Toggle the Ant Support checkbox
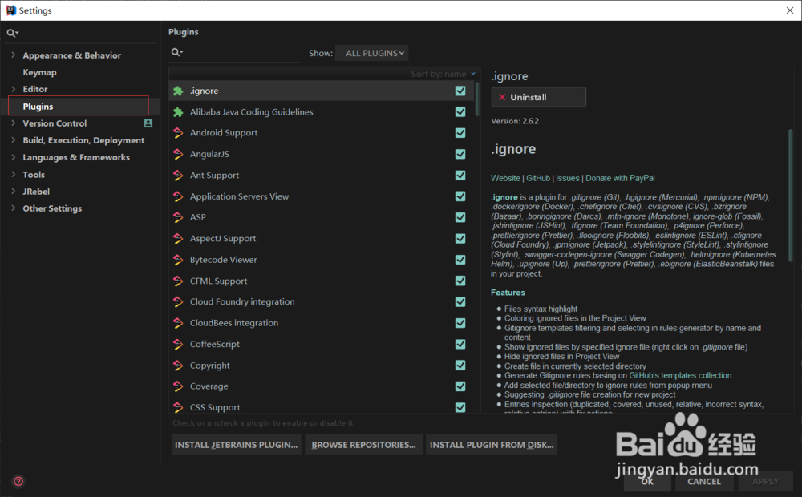 (460, 176)
